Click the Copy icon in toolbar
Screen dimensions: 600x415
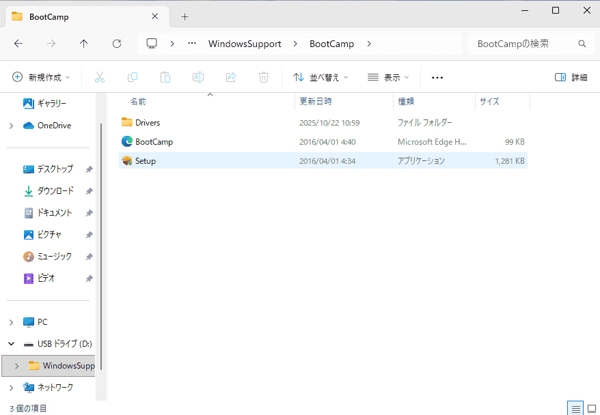click(133, 77)
